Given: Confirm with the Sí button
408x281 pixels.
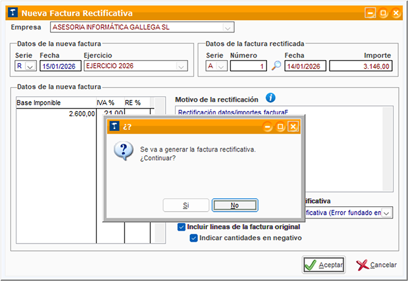Looking at the screenshot, I should [186, 205].
